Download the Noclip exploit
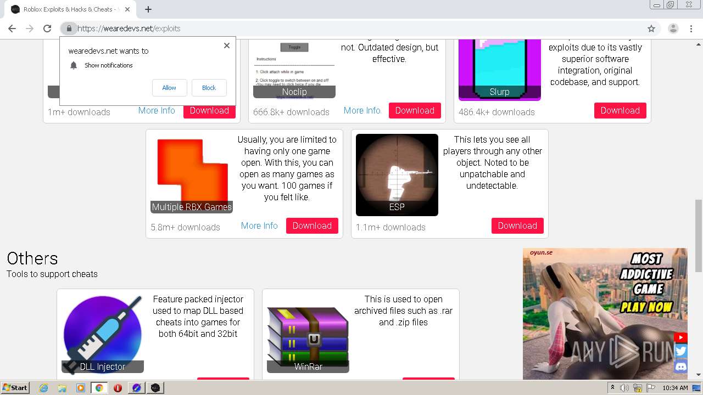Image resolution: width=703 pixels, height=395 pixels. pyautogui.click(x=415, y=110)
